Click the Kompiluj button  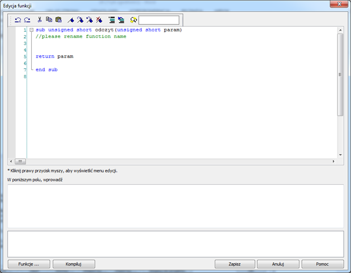point(74,264)
